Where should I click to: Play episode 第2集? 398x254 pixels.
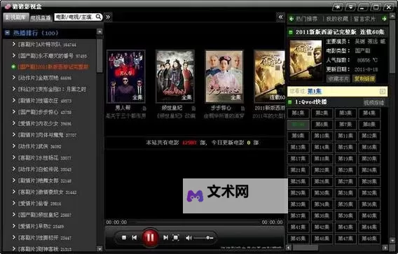click(322, 113)
